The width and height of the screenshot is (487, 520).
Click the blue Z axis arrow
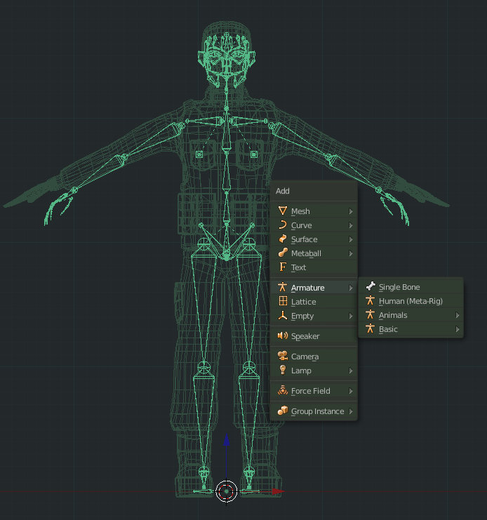[227, 439]
